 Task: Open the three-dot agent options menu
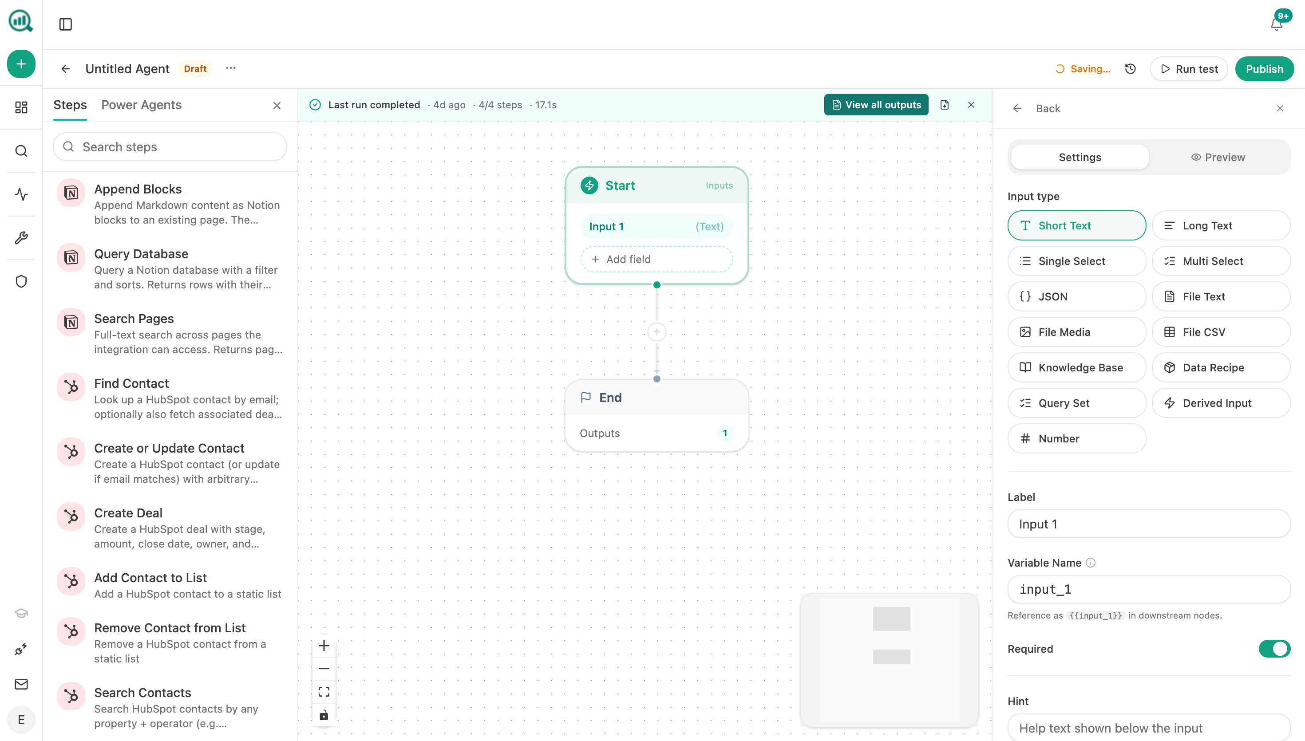230,68
